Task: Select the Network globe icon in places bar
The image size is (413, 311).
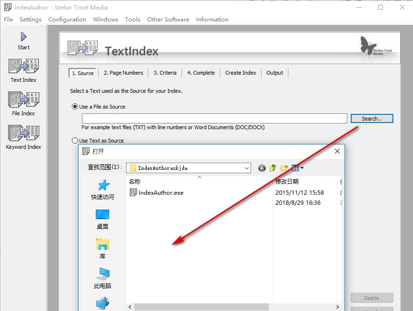Action: (x=103, y=303)
